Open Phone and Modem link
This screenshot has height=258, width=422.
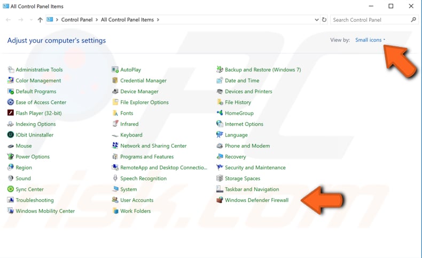click(x=247, y=146)
